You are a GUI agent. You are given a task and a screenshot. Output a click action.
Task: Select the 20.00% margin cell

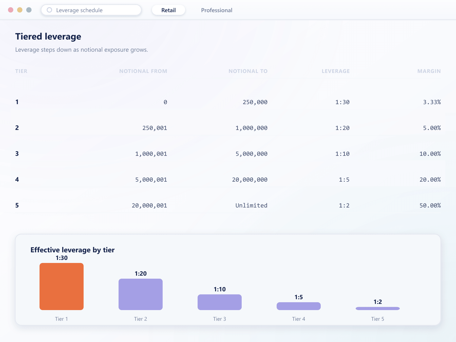click(430, 180)
